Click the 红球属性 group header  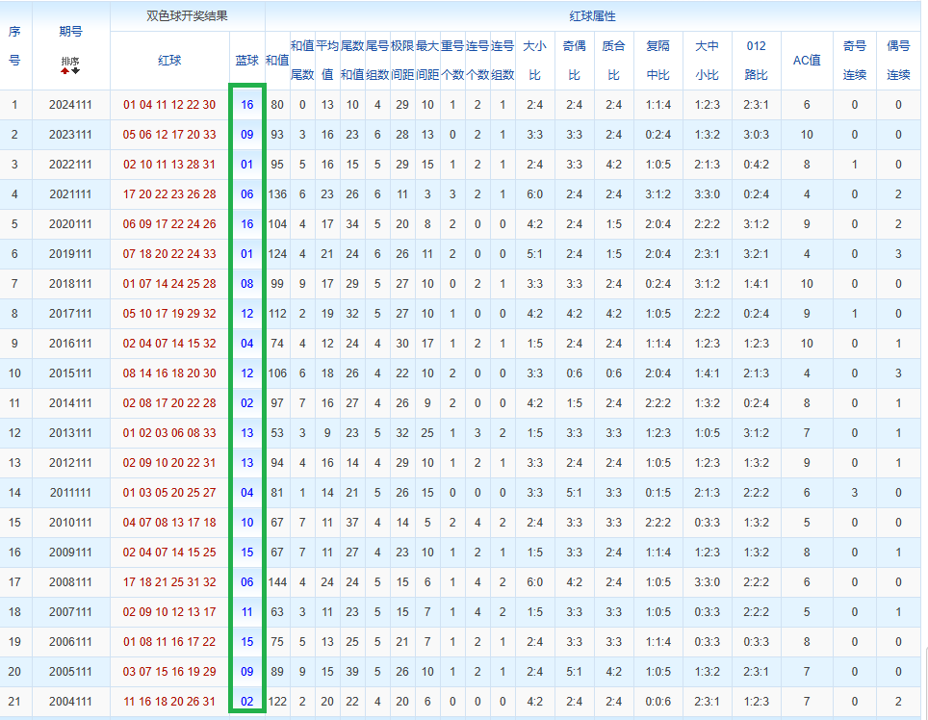pos(592,16)
